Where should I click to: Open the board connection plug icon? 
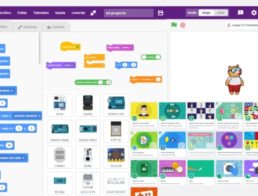(93, 13)
